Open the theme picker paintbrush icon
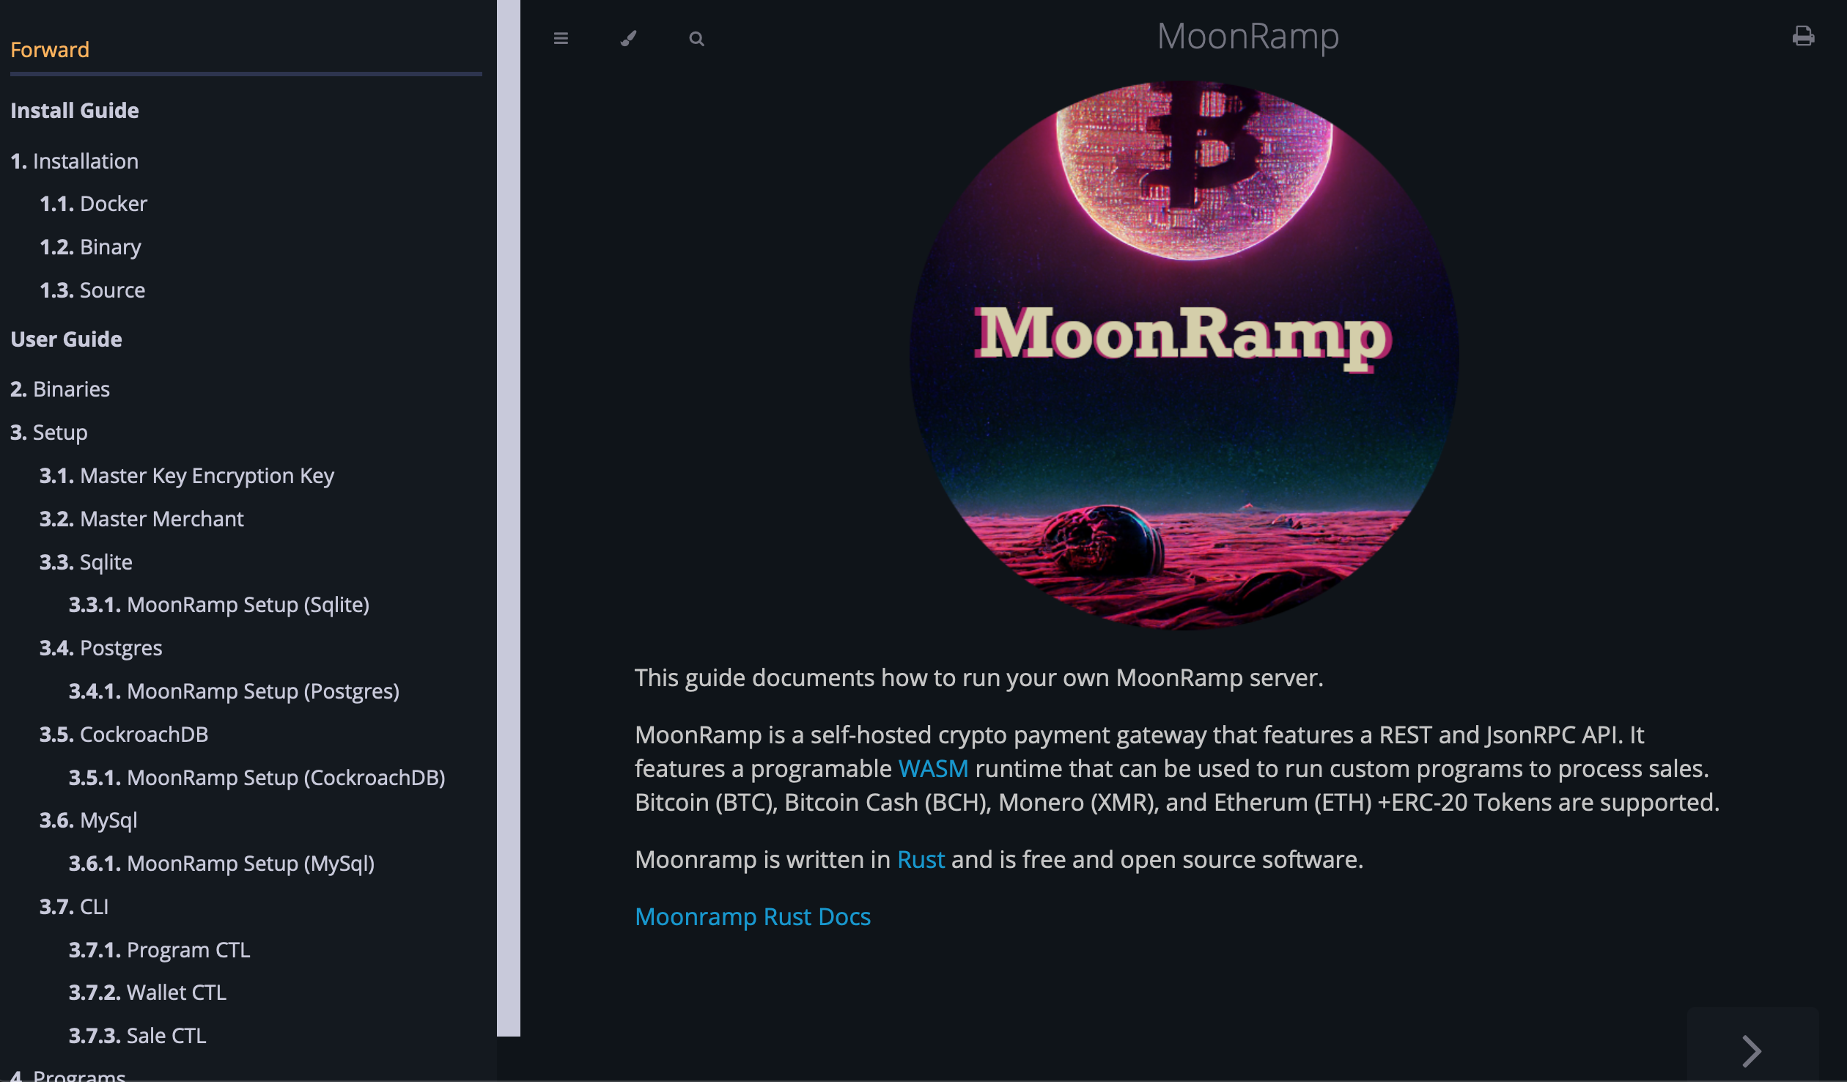Viewport: 1847px width, 1082px height. tap(628, 38)
